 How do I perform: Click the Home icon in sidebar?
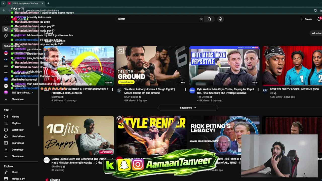(6, 29)
